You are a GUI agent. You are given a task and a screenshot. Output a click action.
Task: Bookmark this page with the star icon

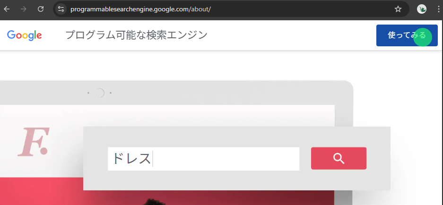click(x=398, y=9)
